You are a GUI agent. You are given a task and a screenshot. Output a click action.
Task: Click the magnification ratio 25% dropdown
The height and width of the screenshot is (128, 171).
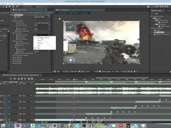[60, 72]
